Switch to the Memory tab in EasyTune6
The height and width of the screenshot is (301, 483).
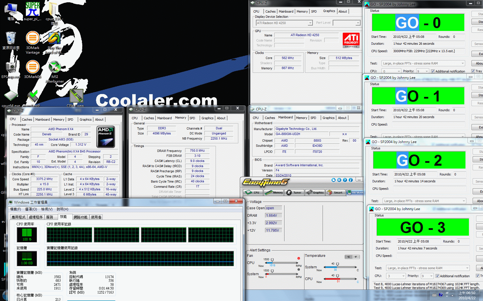[274, 192]
